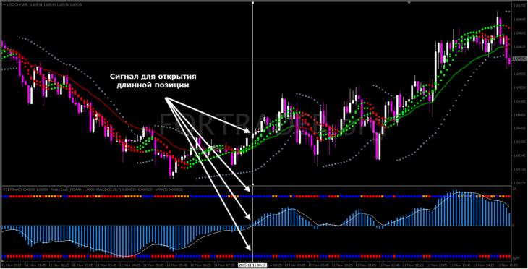Click the RSI Filter(2) indicator label
Screen dimensions: 528x269
pos(12,189)
